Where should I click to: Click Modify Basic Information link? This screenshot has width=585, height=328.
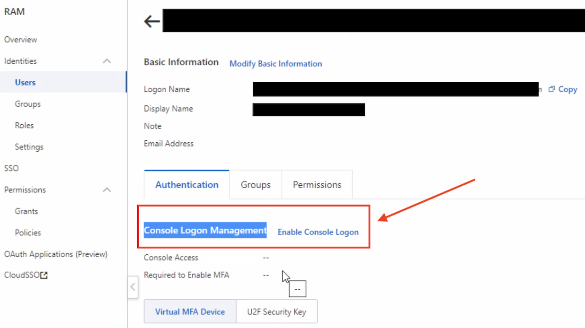pyautogui.click(x=275, y=64)
